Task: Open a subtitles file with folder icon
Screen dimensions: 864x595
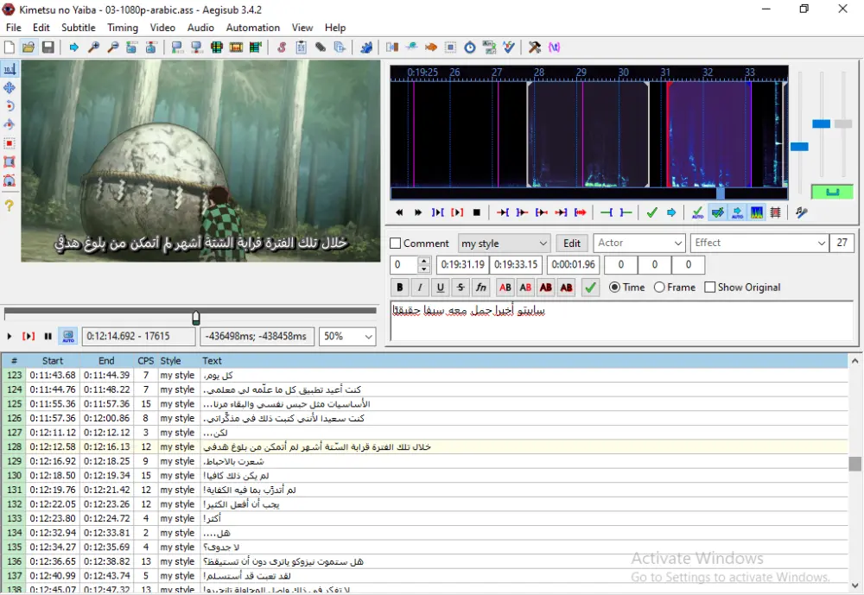Action: [x=29, y=47]
